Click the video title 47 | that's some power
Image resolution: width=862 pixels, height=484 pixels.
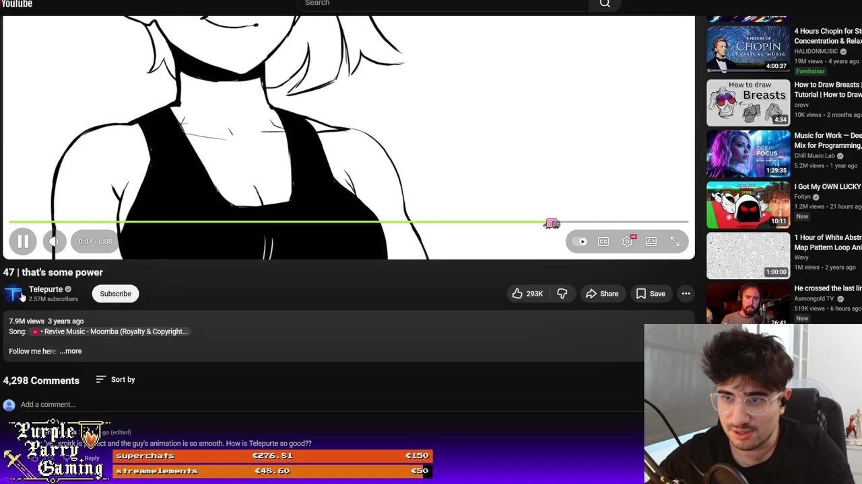[53, 272]
